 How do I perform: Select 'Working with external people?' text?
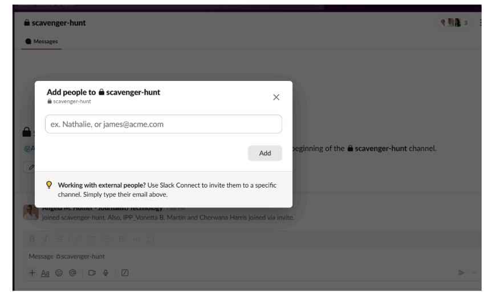102,185
